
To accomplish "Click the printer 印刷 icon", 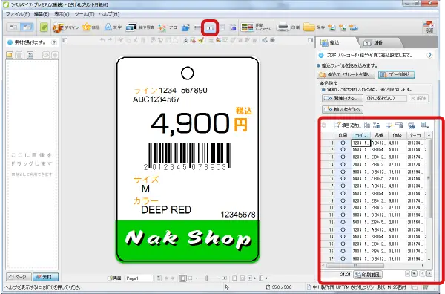I will [x=288, y=27].
